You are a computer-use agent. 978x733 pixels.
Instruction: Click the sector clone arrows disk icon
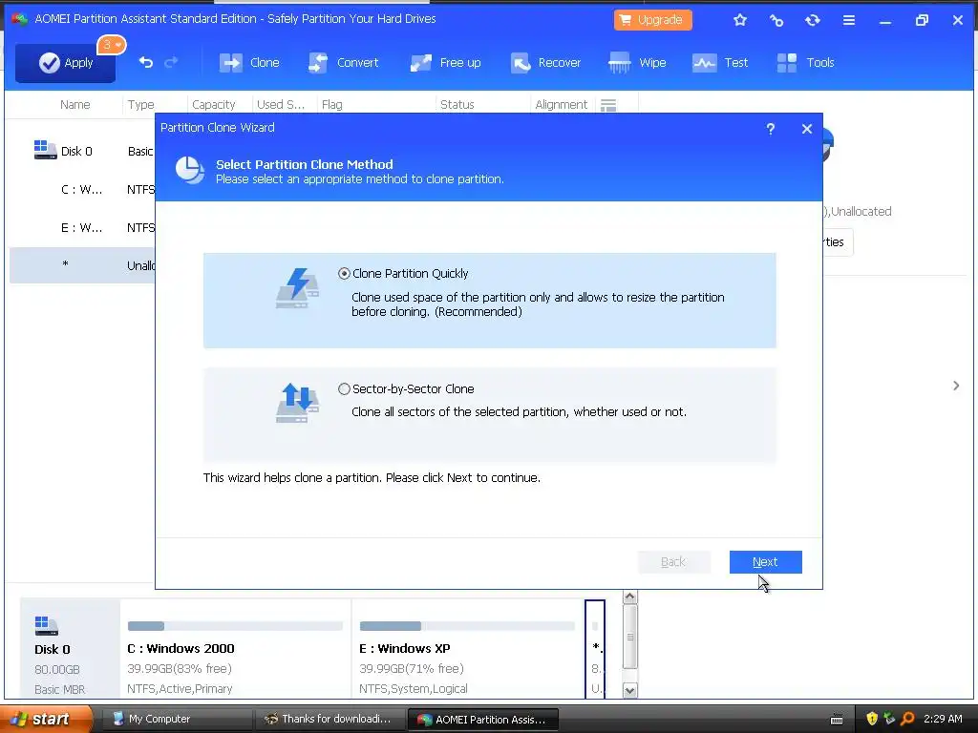click(x=298, y=403)
